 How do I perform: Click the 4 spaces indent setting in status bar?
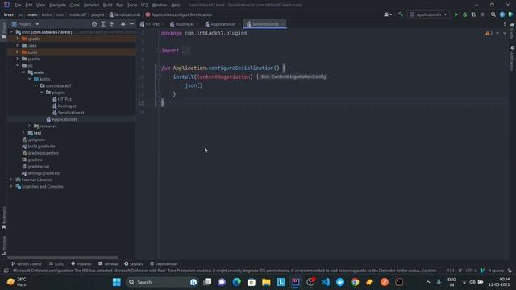point(496,271)
